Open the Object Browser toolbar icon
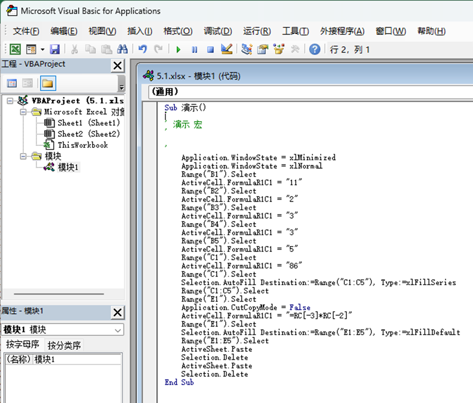The width and height of the screenshot is (473, 403). (x=279, y=49)
